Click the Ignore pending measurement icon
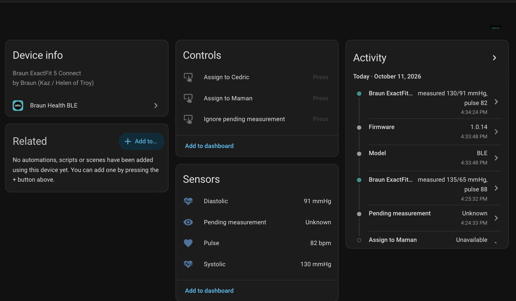The image size is (516, 301). pos(188,119)
